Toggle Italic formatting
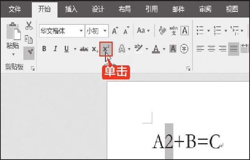250x160 pixels. tap(55, 49)
